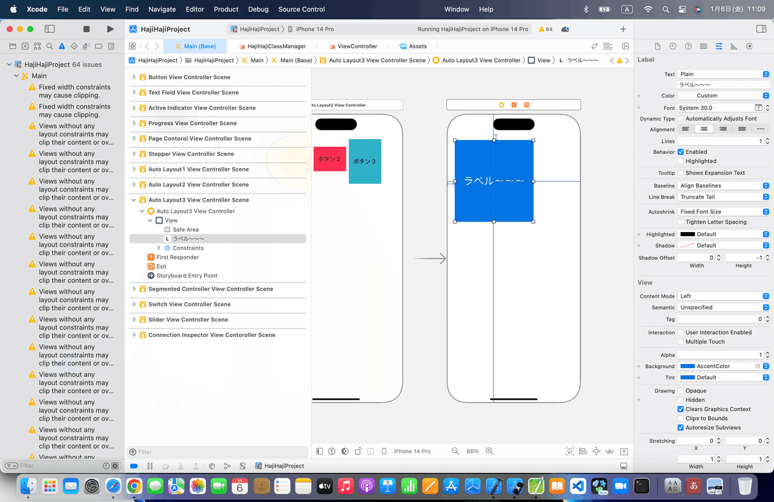The image size is (774, 502).
Task: Zoom in the storyboard canvas
Action: pyautogui.click(x=490, y=451)
